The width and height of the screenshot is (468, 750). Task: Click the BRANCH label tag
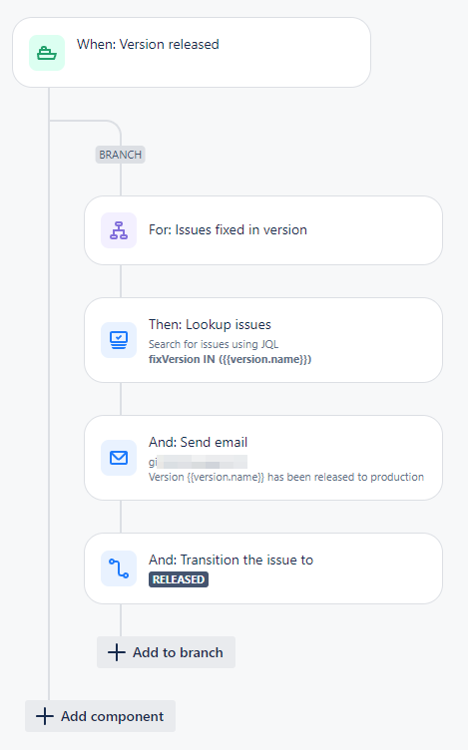coord(120,155)
